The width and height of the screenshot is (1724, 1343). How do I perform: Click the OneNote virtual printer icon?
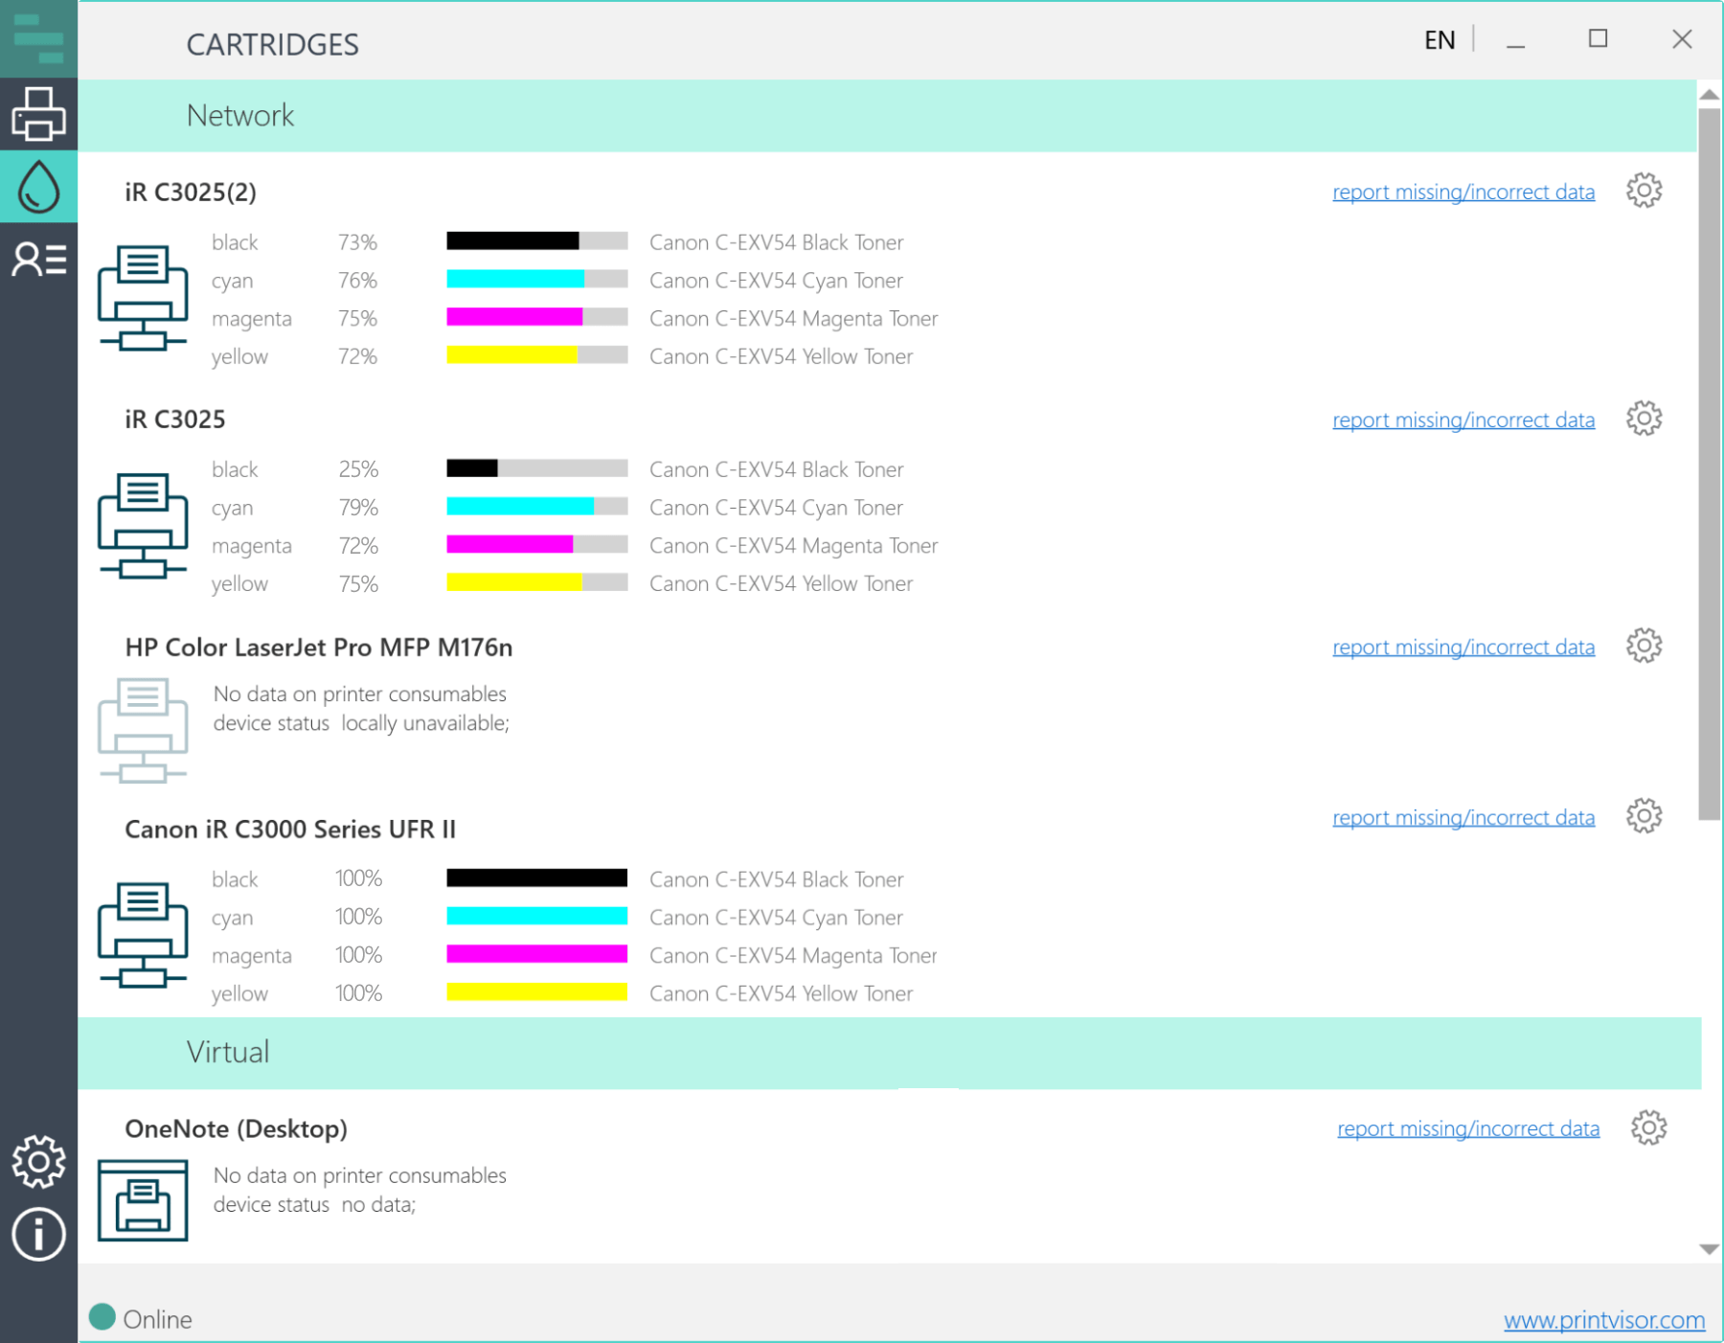click(x=143, y=1200)
